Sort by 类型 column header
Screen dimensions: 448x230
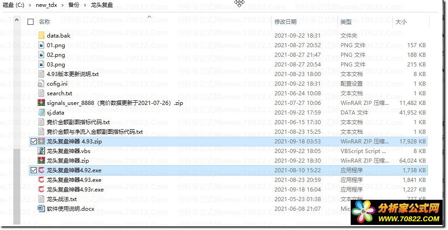(346, 22)
